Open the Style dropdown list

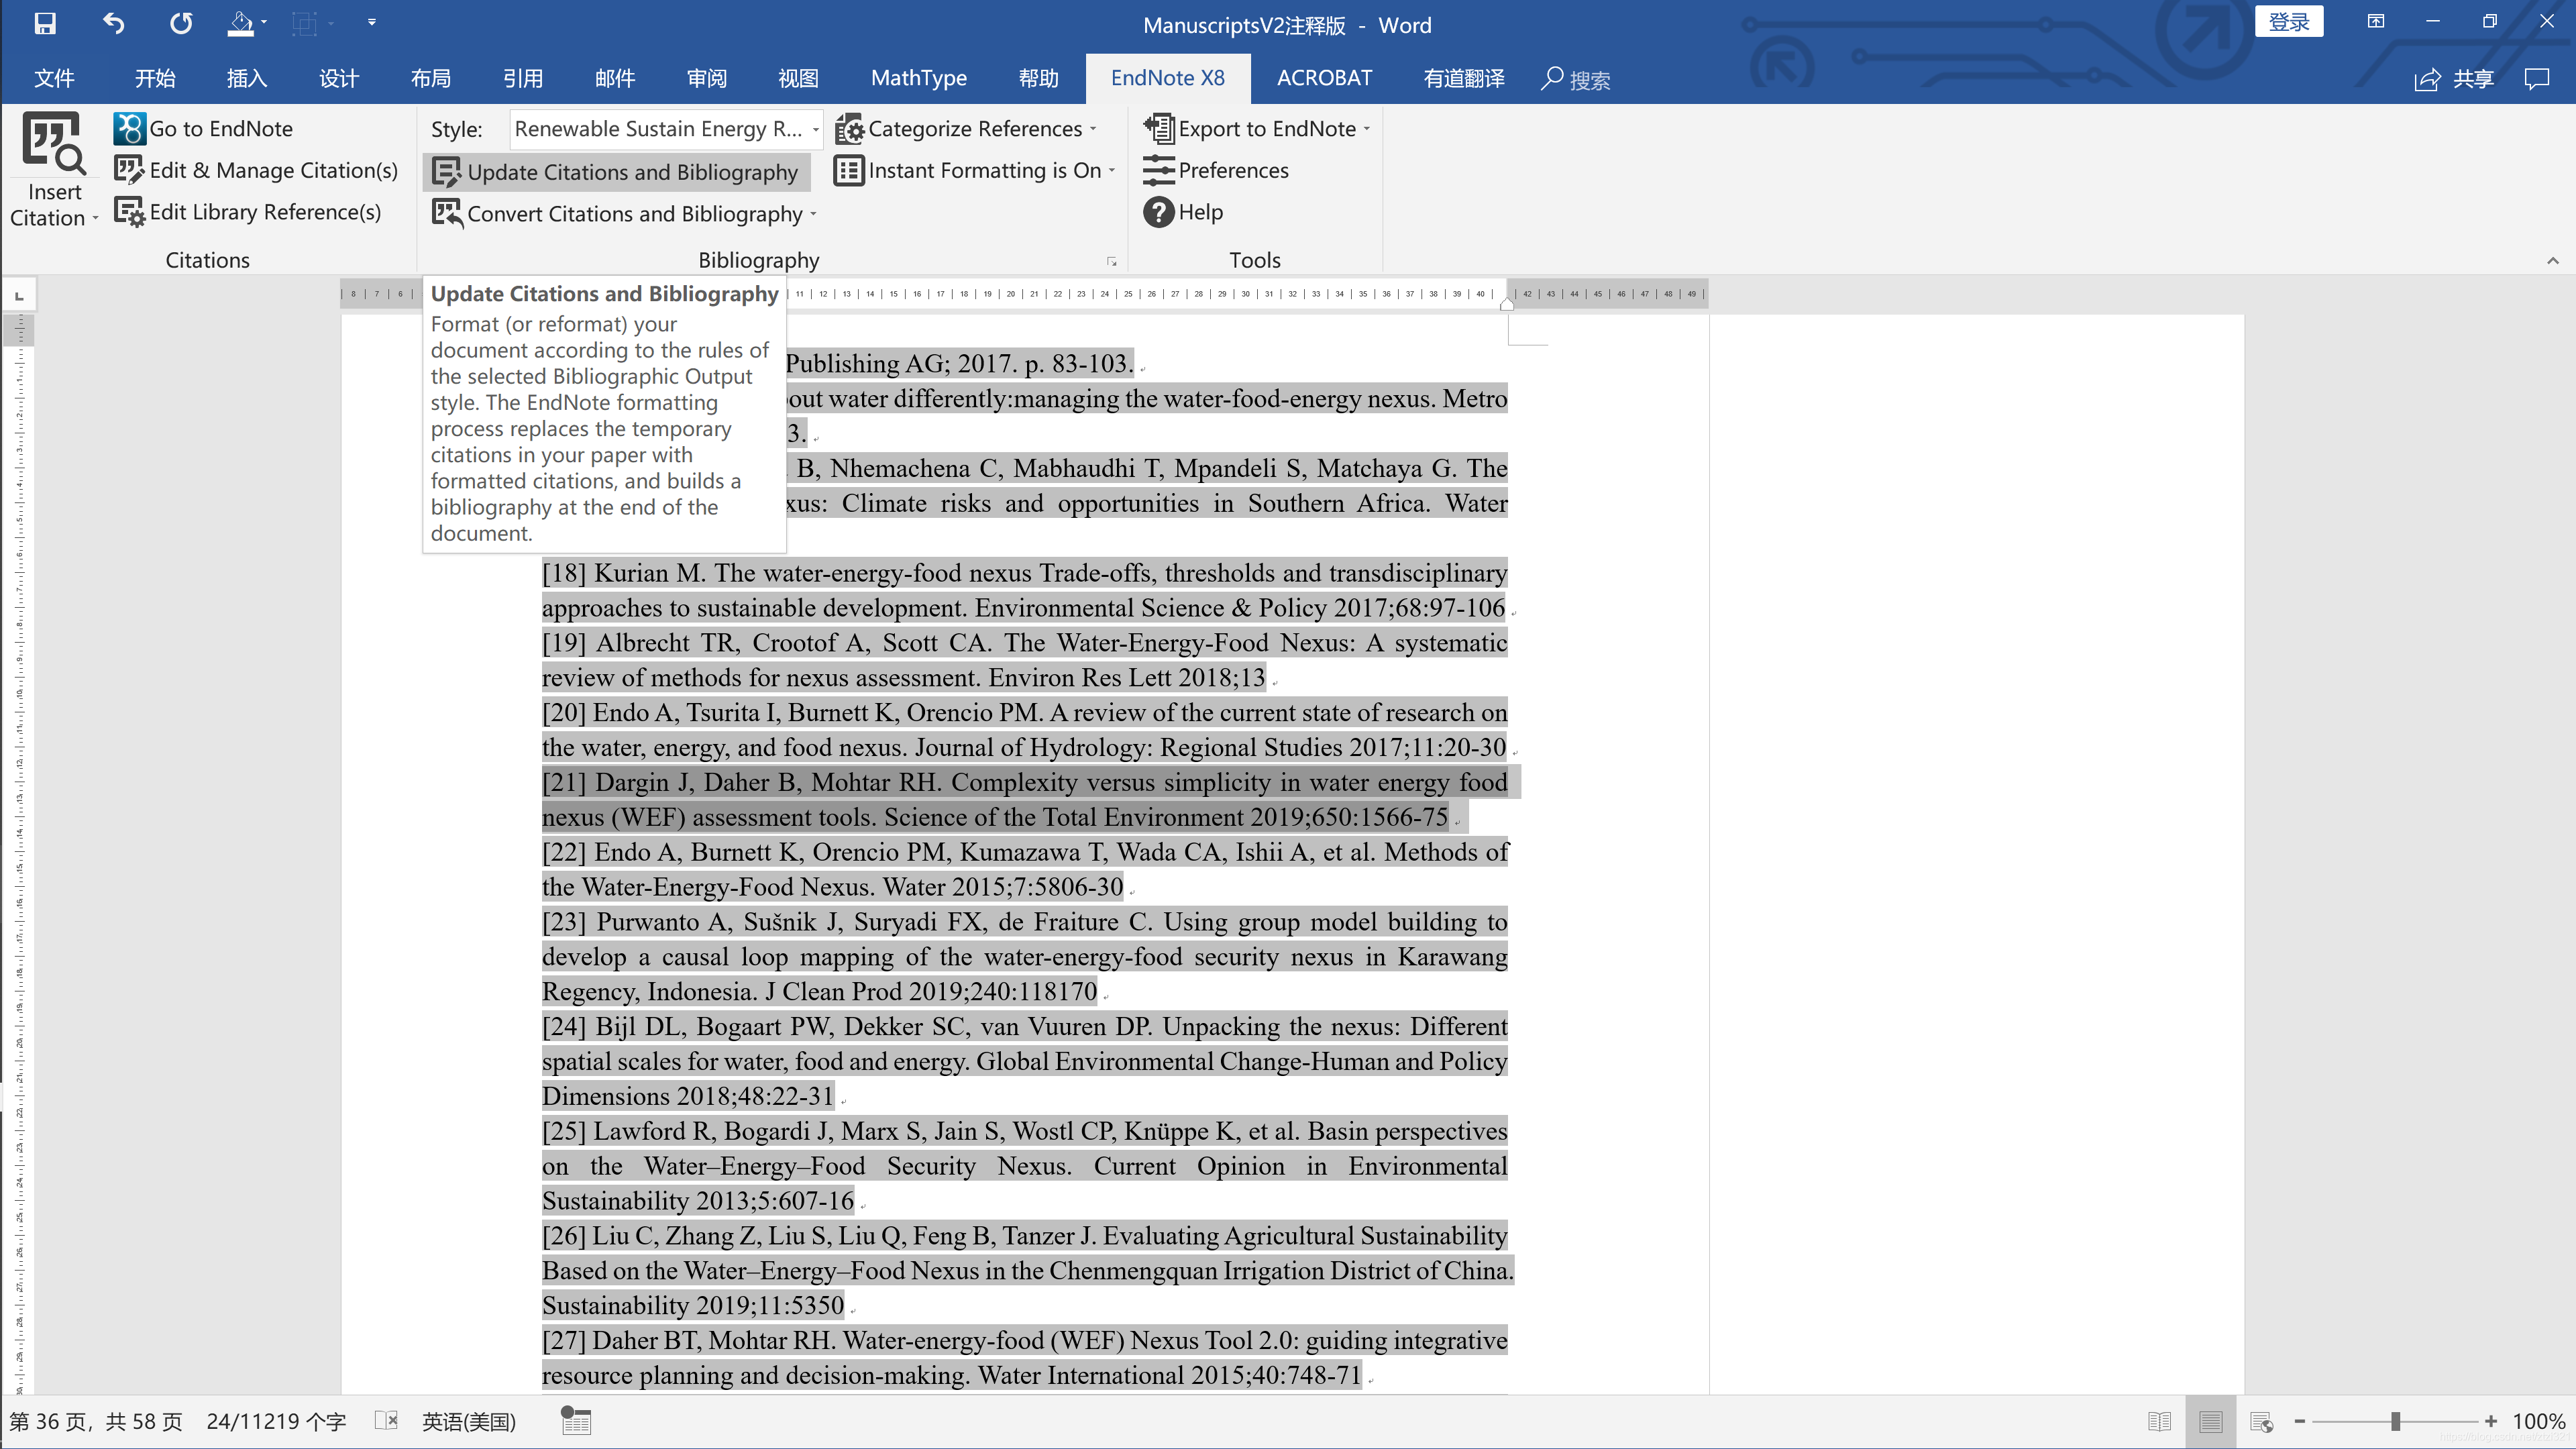pyautogui.click(x=815, y=129)
